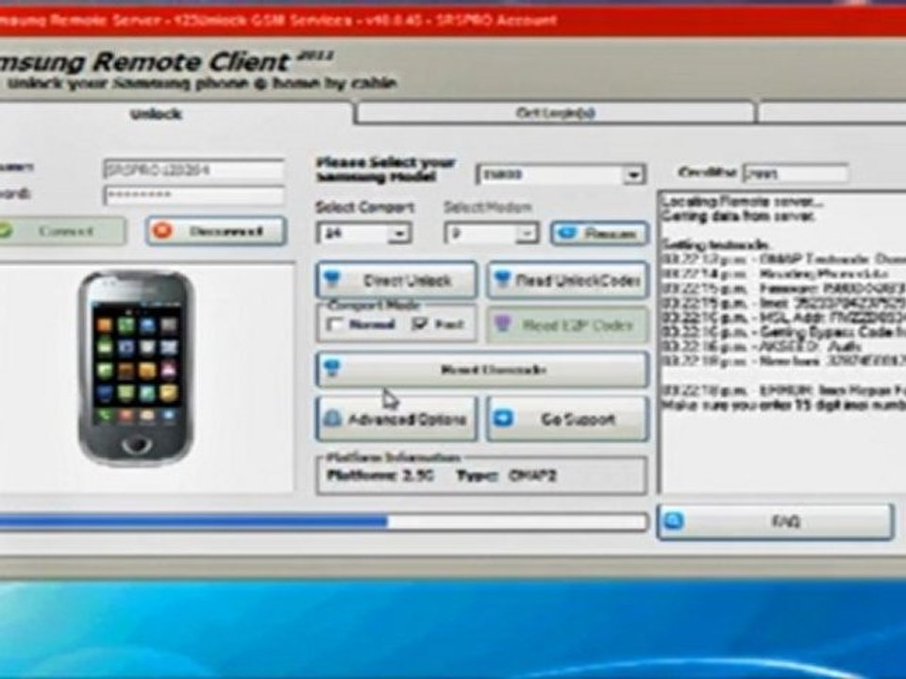This screenshot has height=679, width=906.
Task: Switch to the Unlock tab
Action: (x=156, y=114)
